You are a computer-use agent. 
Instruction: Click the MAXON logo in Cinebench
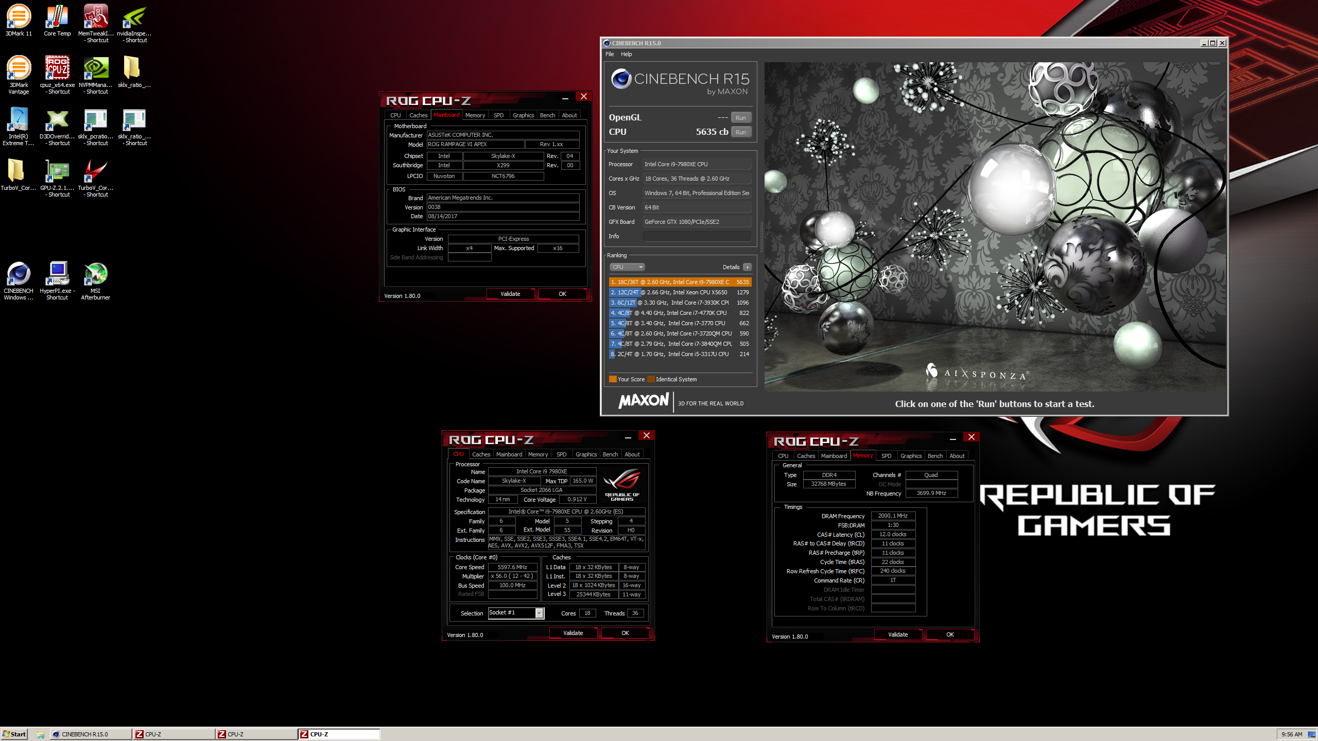click(644, 401)
